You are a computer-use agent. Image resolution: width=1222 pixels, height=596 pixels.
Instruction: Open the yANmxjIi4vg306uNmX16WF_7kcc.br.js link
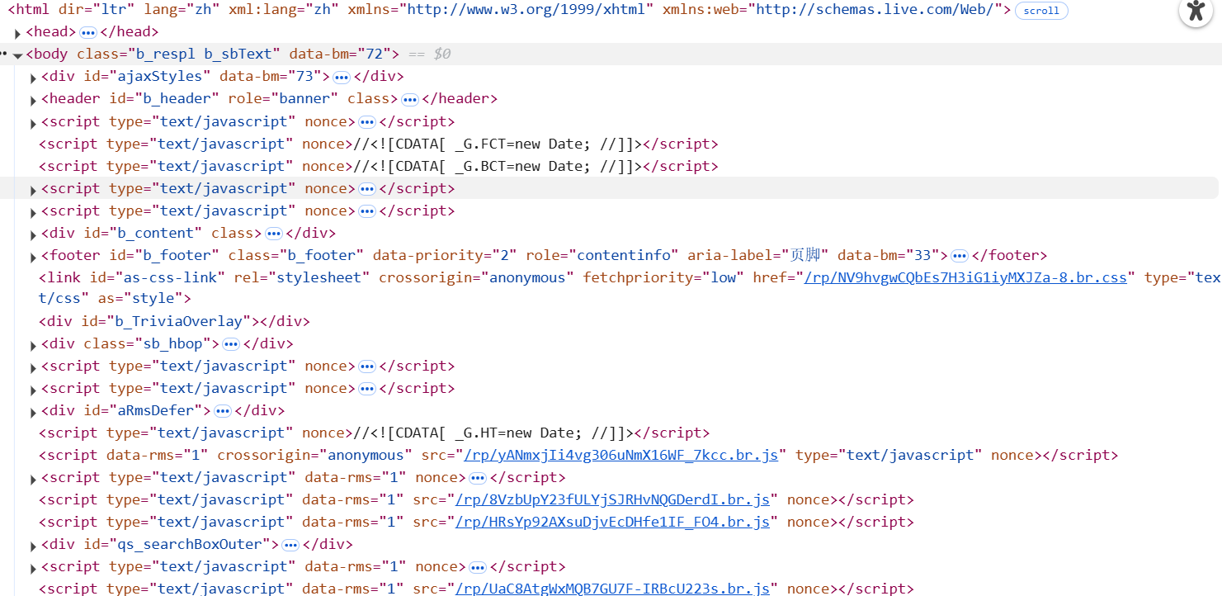[x=621, y=455]
